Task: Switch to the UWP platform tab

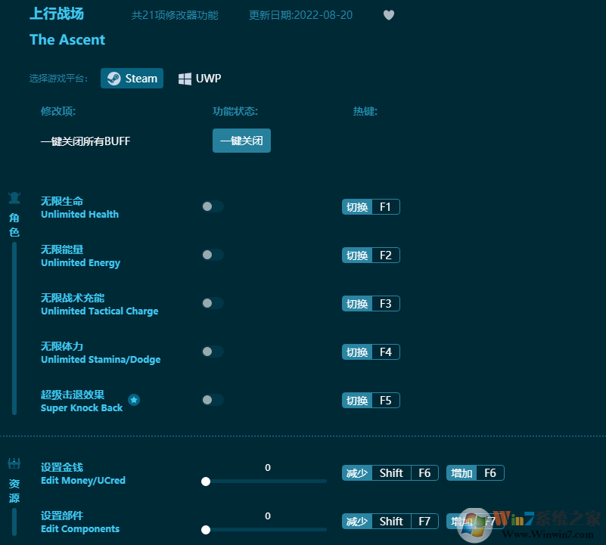Action: pos(199,78)
